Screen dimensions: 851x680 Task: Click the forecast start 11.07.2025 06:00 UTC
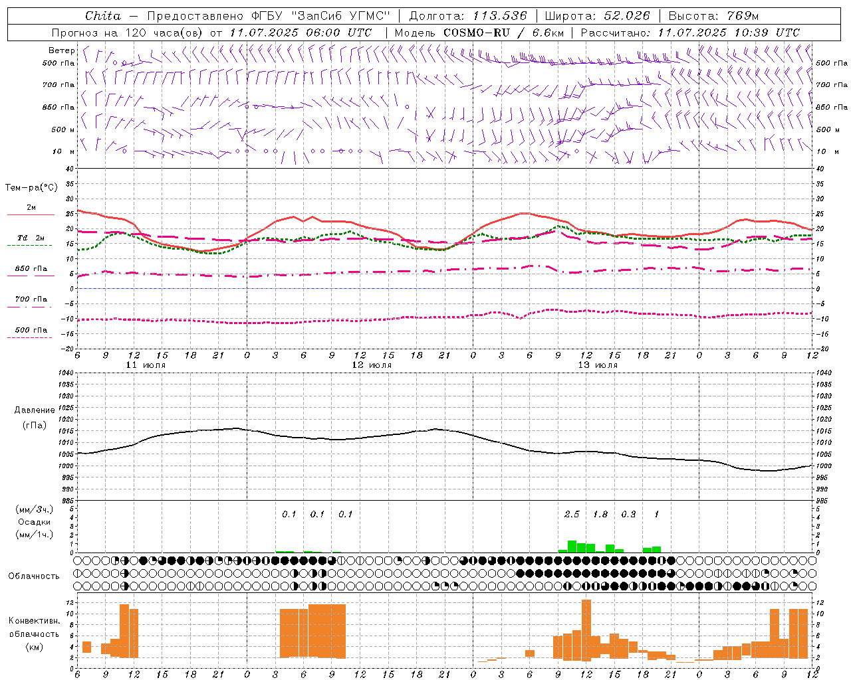pyautogui.click(x=300, y=33)
